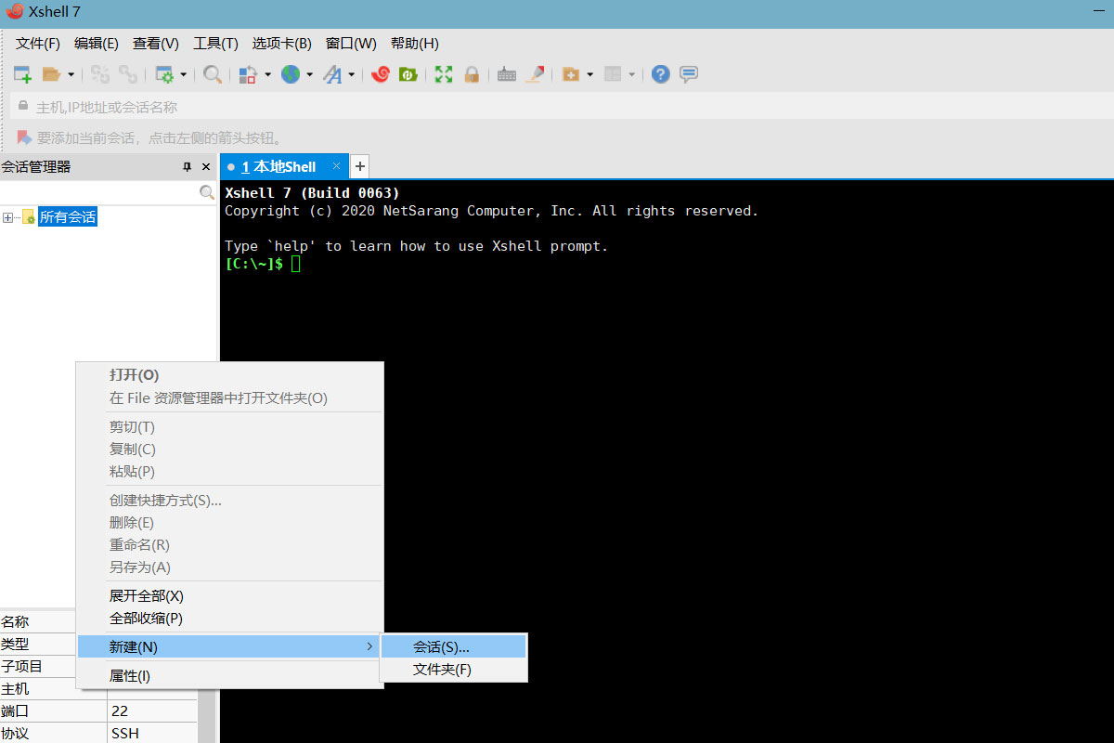Open the 窗口(W) menu
The width and height of the screenshot is (1114, 743).
[x=351, y=44]
